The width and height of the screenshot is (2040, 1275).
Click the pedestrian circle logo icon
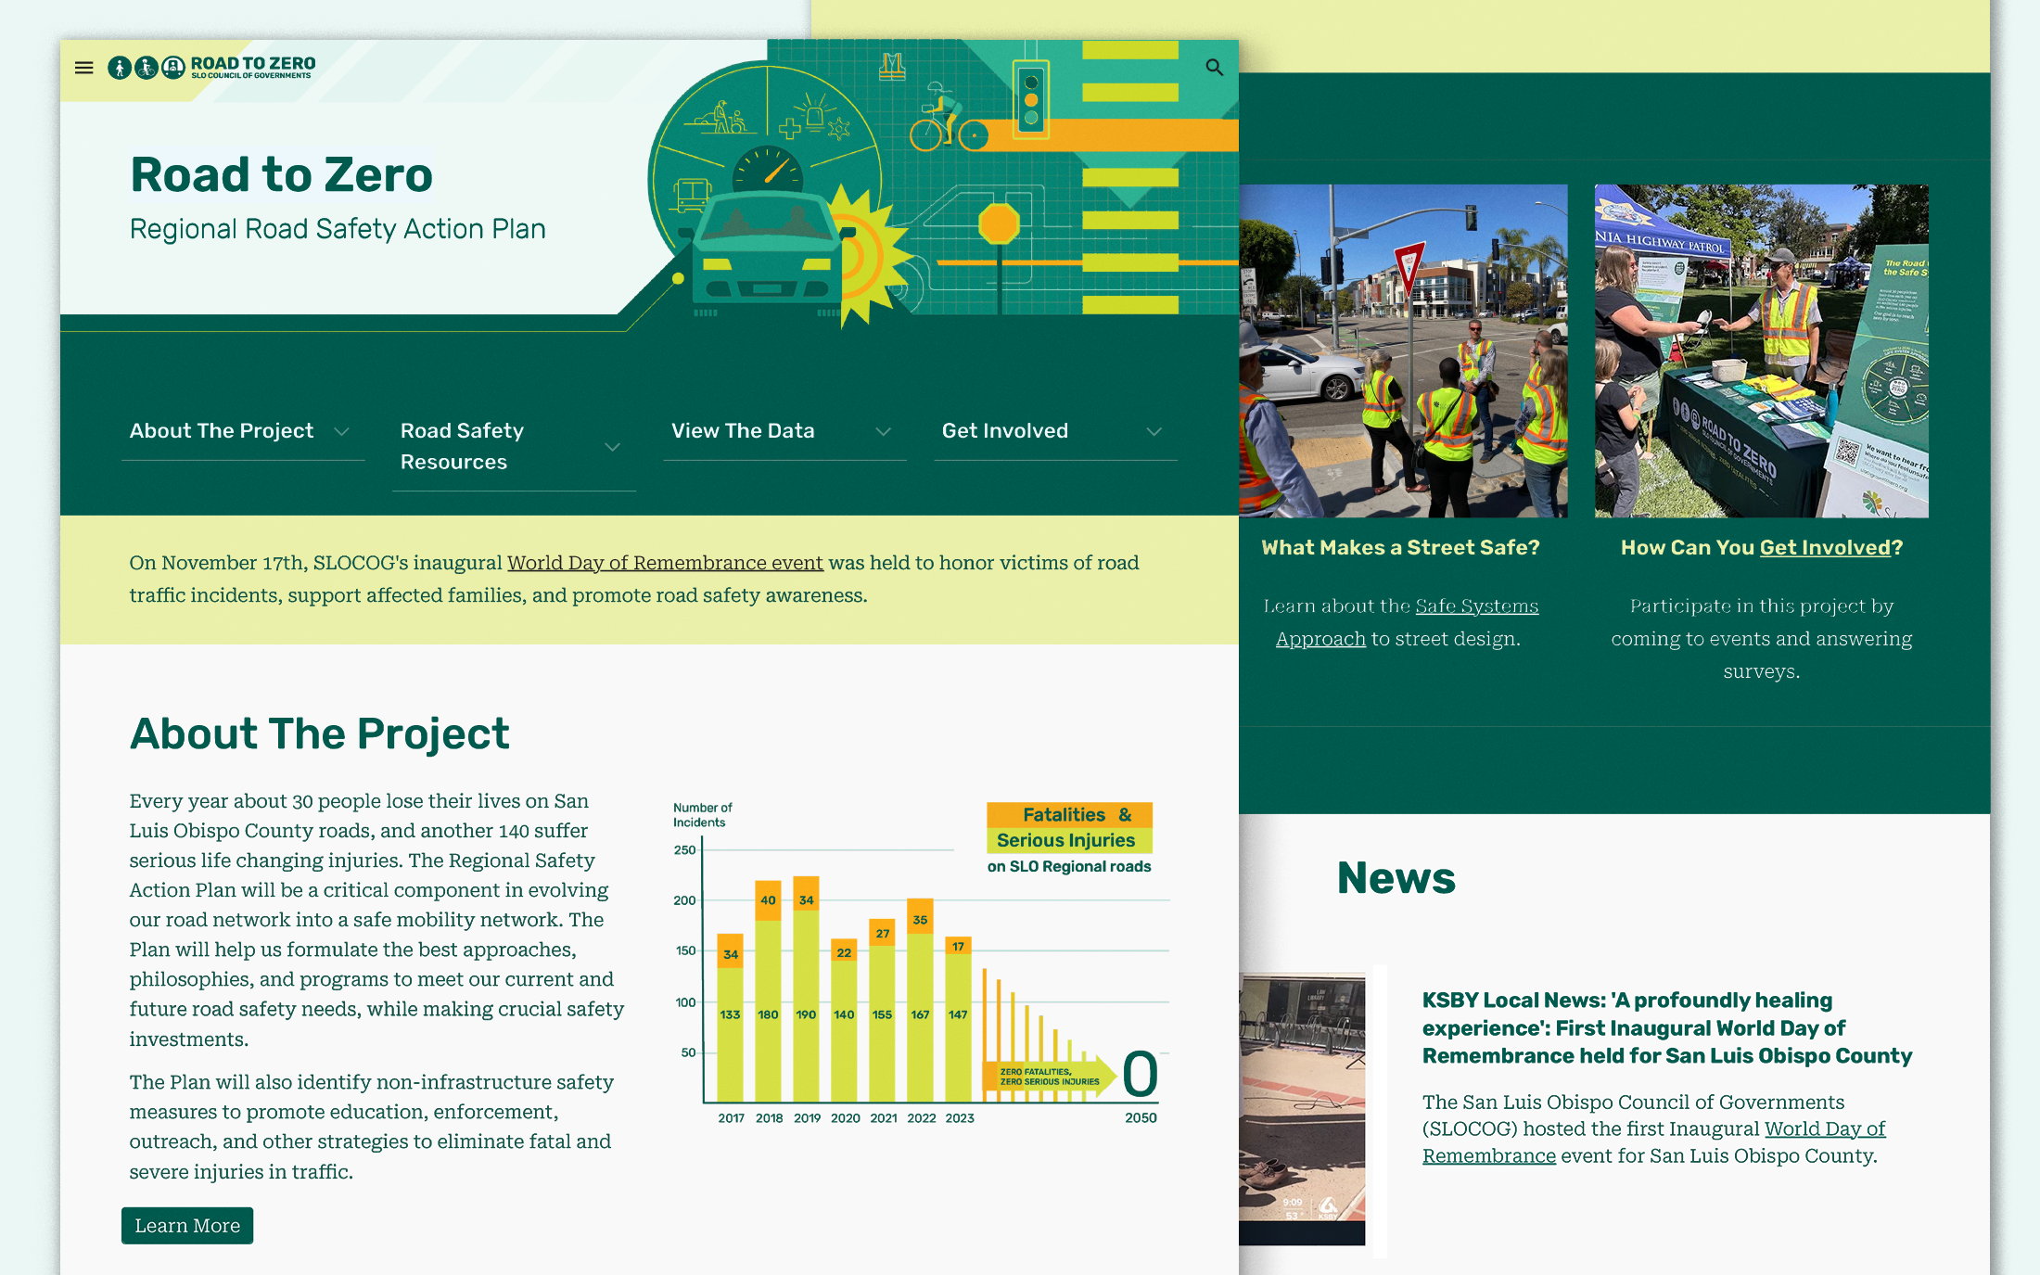tap(119, 68)
